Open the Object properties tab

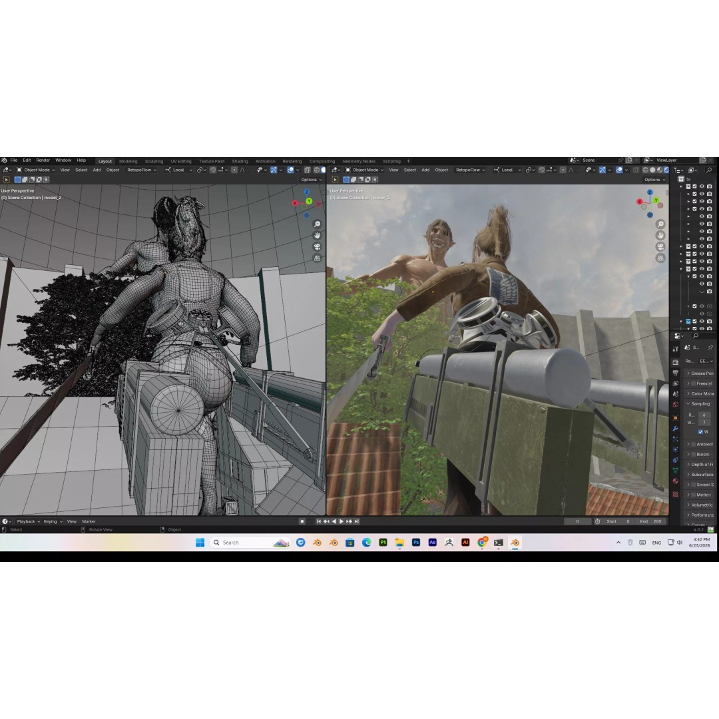point(676,417)
